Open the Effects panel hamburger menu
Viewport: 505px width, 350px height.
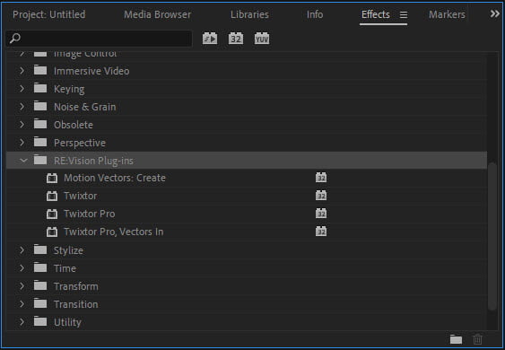pyautogui.click(x=404, y=14)
